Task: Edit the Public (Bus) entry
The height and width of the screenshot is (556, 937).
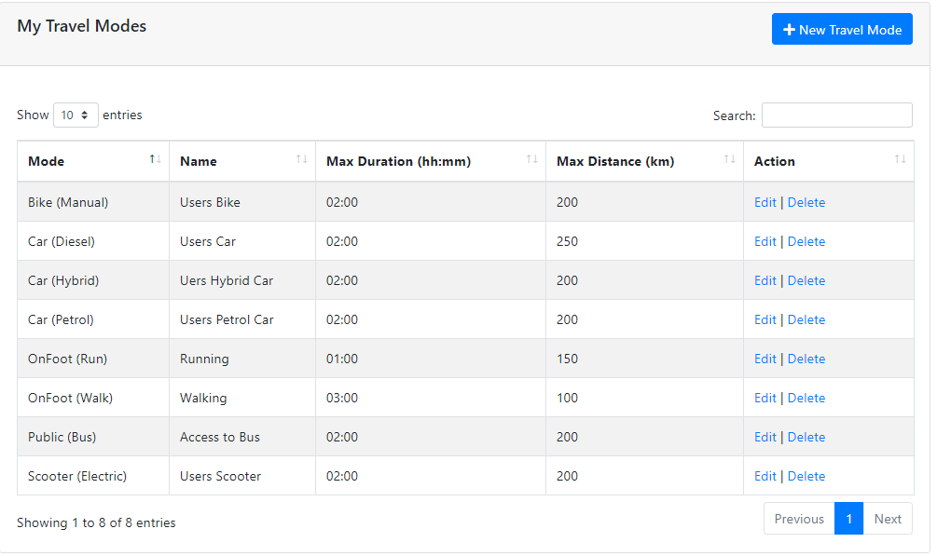Action: (x=765, y=437)
